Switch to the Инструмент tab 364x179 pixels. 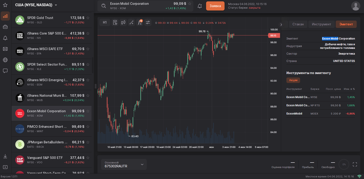pyautogui.click(x=322, y=24)
